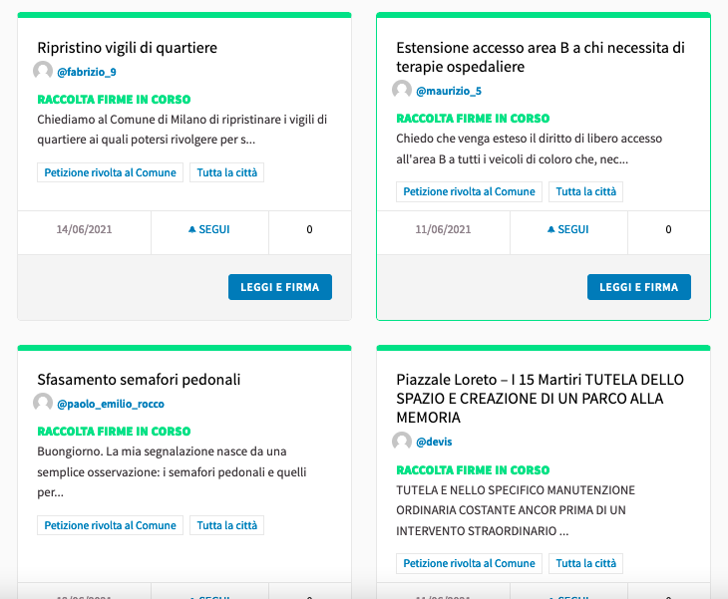
Task: Click bell icon on Estensione accesso area B petition
Action: coord(550,229)
